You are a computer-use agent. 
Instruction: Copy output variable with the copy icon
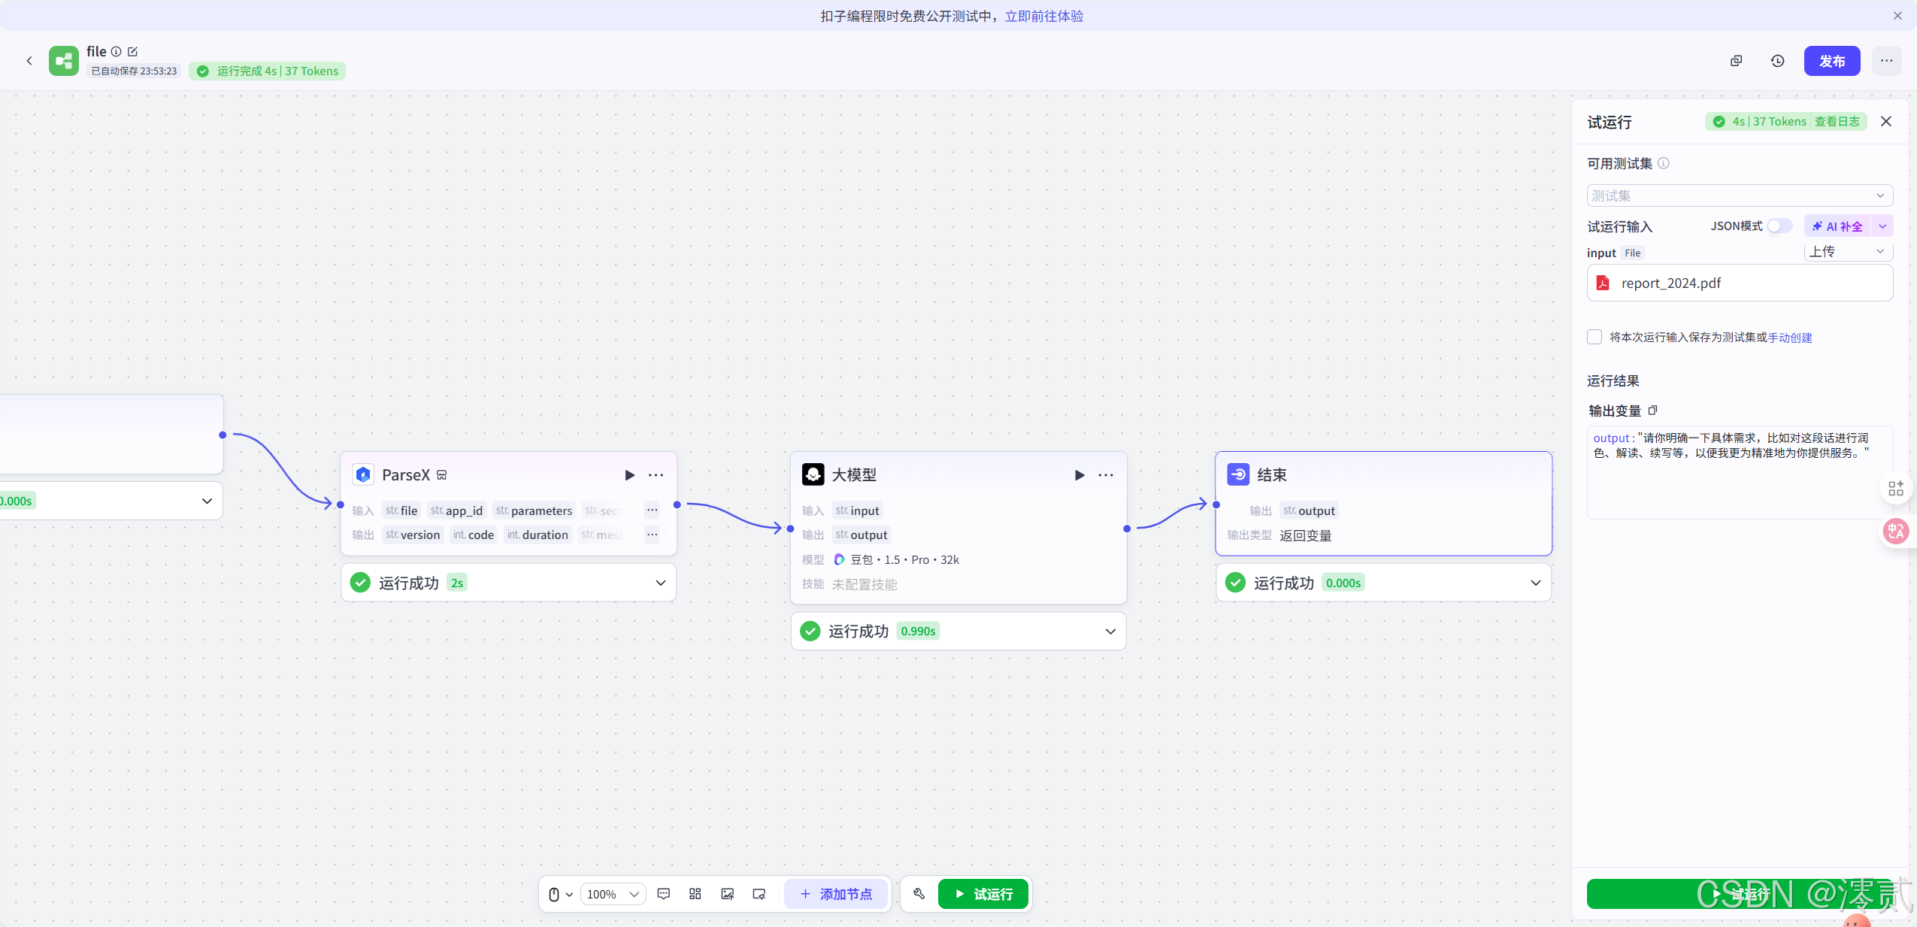coord(1652,410)
